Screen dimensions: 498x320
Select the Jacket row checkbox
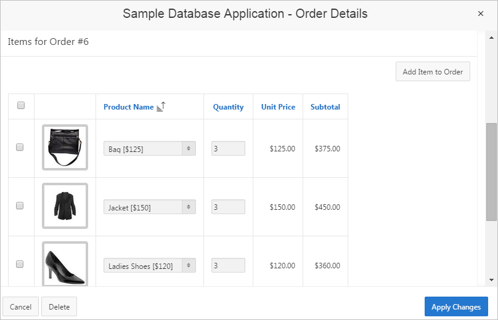(x=20, y=206)
